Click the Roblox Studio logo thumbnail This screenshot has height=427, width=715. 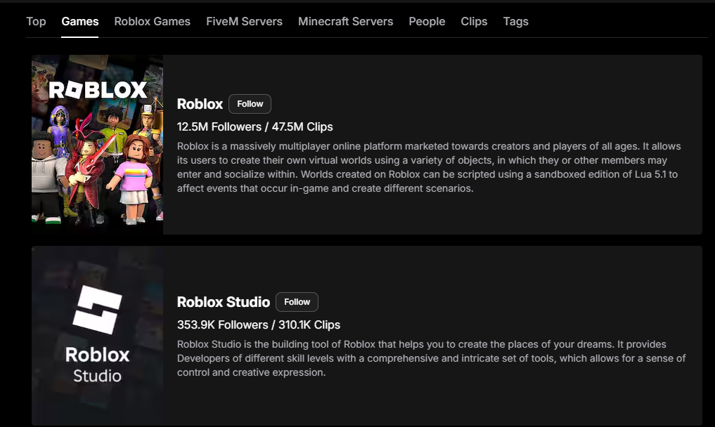pos(97,336)
